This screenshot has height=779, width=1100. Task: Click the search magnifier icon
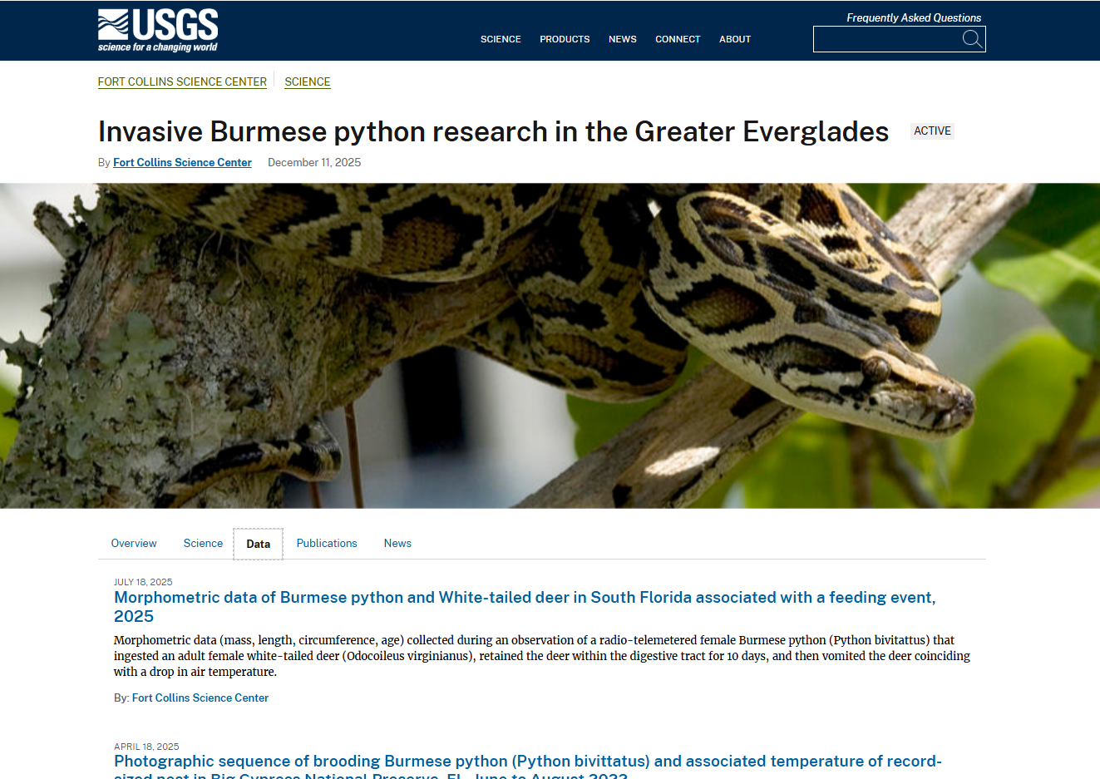click(971, 38)
